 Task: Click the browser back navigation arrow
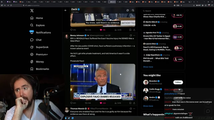[5, 5]
